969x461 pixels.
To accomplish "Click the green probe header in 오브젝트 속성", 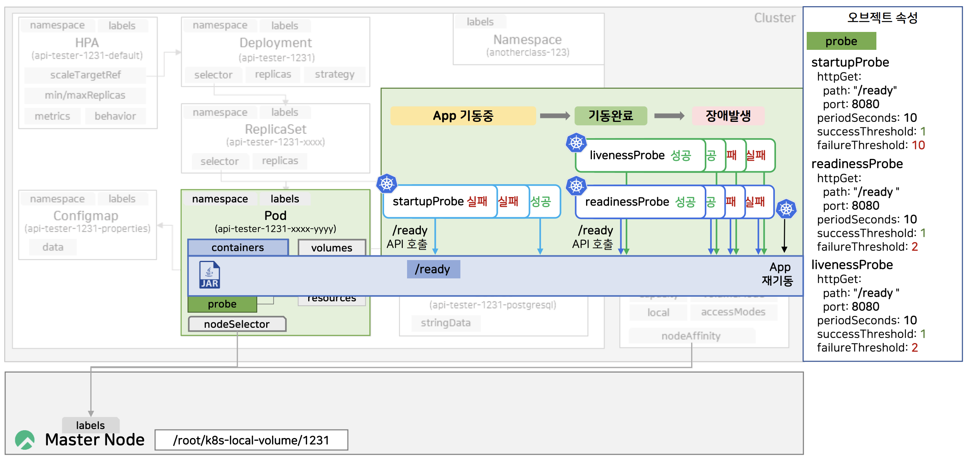I will tap(841, 41).
